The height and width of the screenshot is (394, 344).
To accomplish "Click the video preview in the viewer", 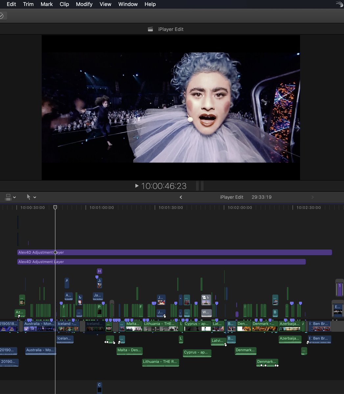I will (x=171, y=107).
